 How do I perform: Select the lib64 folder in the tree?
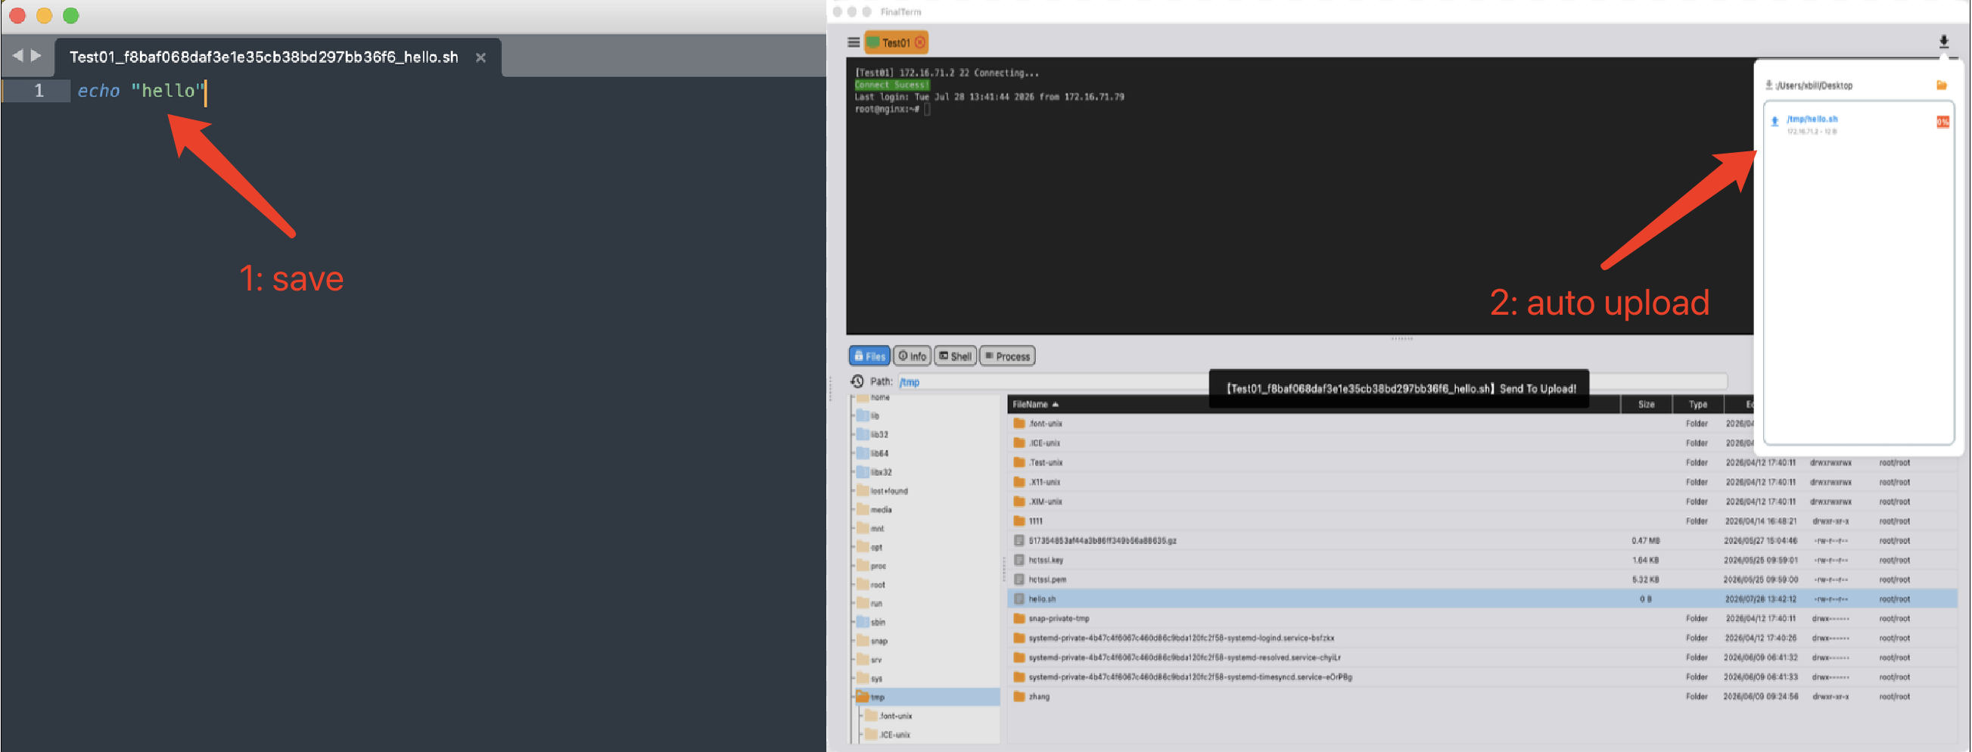(x=874, y=454)
